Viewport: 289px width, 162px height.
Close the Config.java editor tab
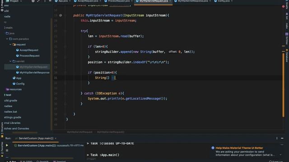click(x=232, y=1)
